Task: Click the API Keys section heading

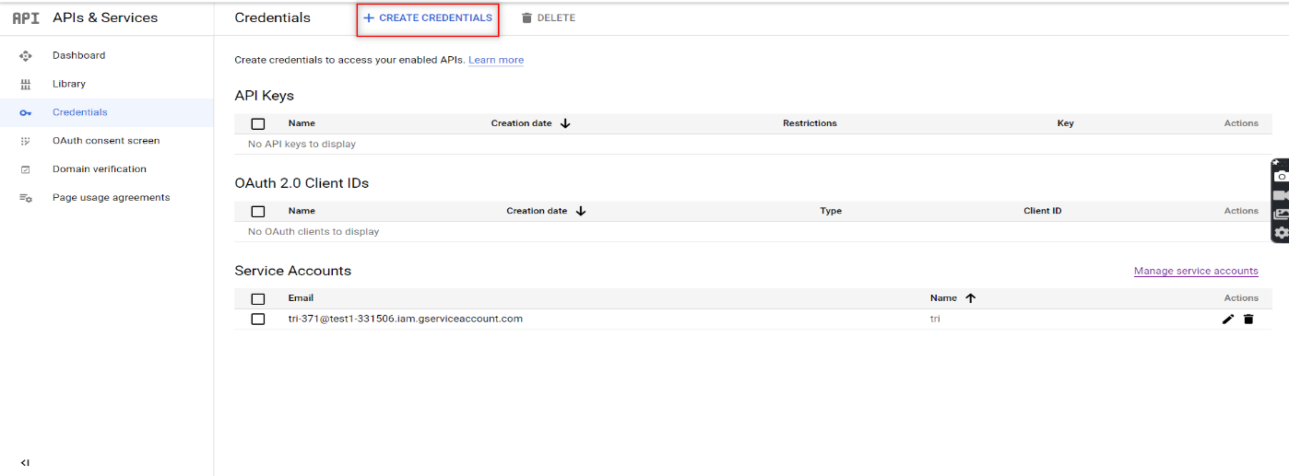Action: click(x=265, y=96)
